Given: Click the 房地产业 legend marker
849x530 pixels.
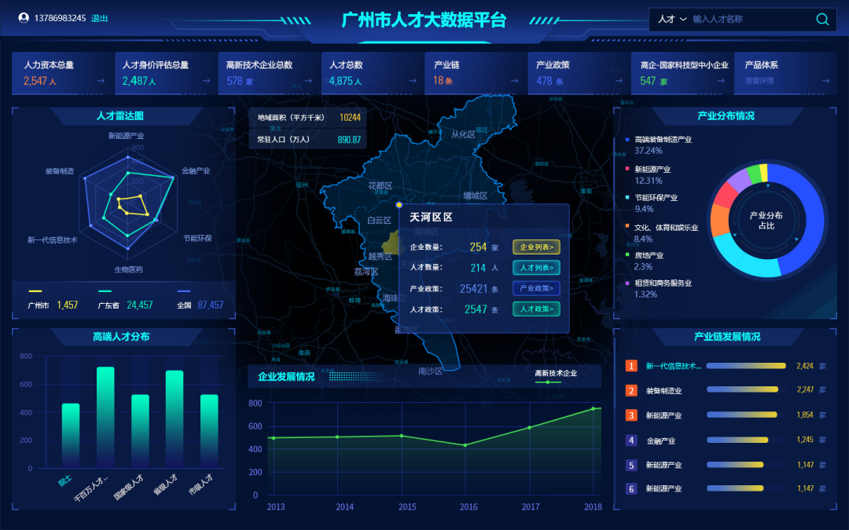Looking at the screenshot, I should click(x=627, y=254).
